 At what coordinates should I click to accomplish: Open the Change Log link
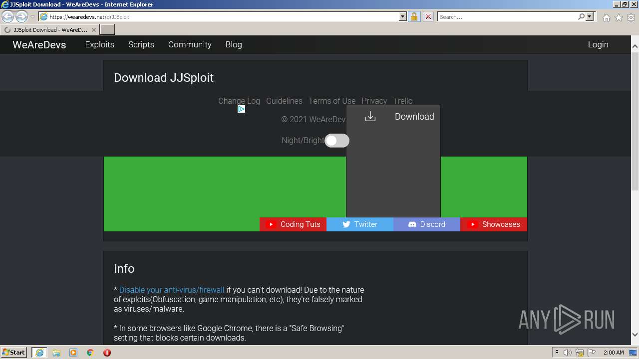(x=239, y=101)
